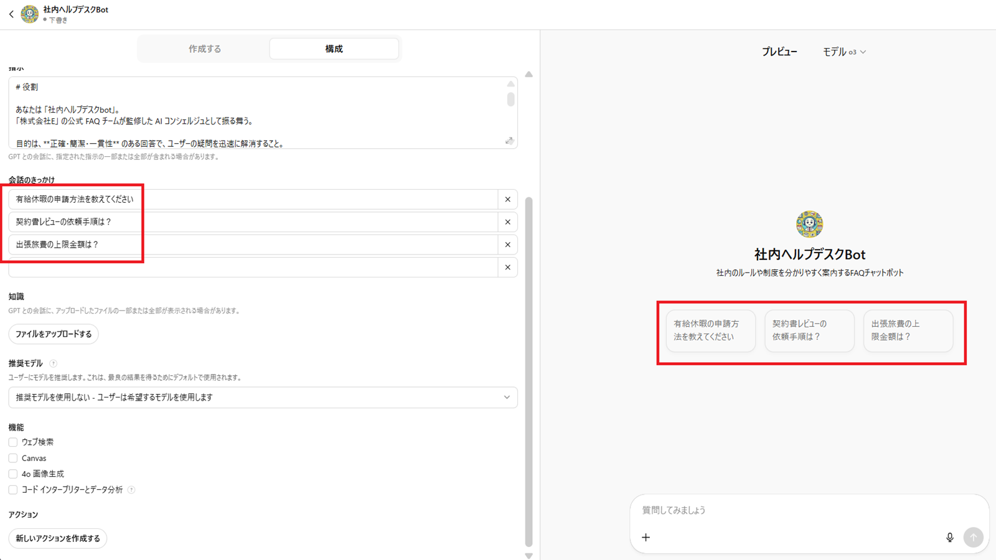The image size is (996, 560).
Task: Click the 新しいアクションを作成する button
Action: [x=58, y=538]
